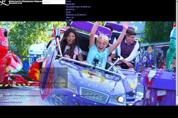178x118 pixels.
Task: Click the envelope email icon
Action: pyautogui.click(x=74, y=96)
